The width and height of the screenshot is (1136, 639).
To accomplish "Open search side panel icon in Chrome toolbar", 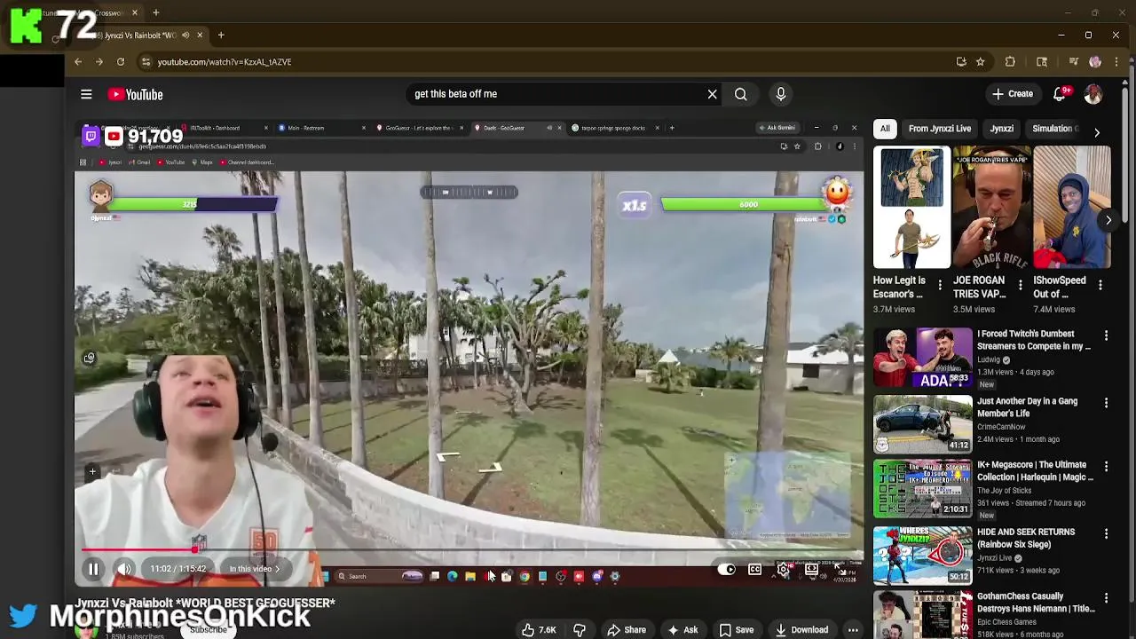I will click(1042, 62).
